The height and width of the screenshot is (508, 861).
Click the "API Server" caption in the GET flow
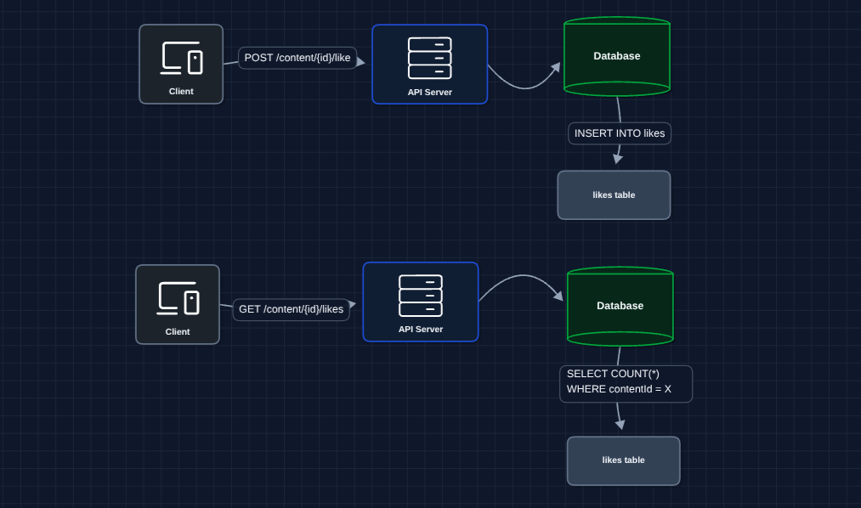(421, 330)
